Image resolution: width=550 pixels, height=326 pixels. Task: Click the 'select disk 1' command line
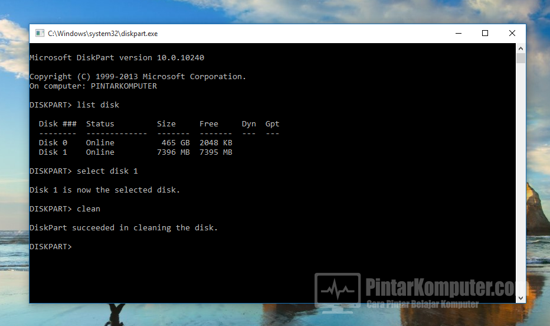[84, 171]
